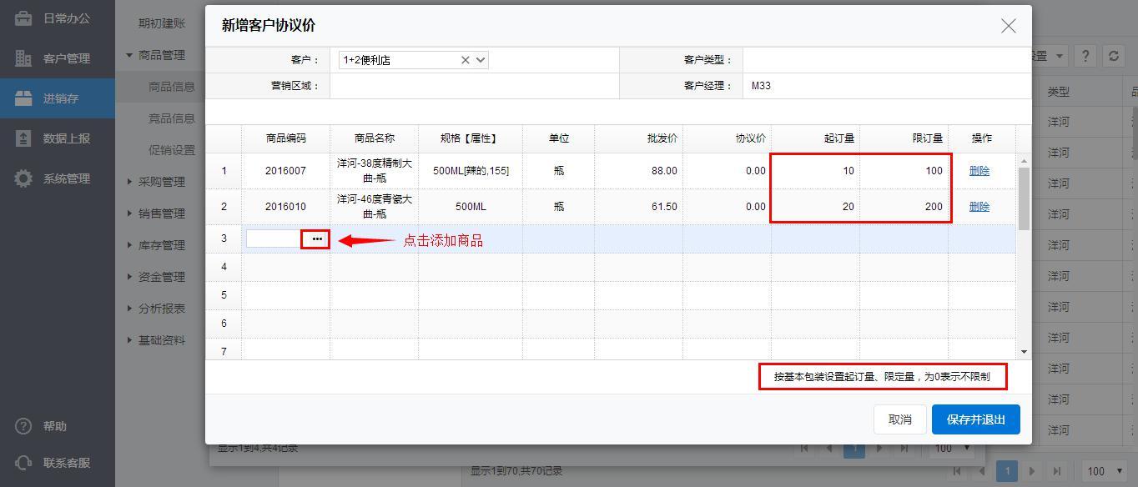Image resolution: width=1138 pixels, height=487 pixels.
Task: Click the ellipsis button to add product
Action: point(316,239)
